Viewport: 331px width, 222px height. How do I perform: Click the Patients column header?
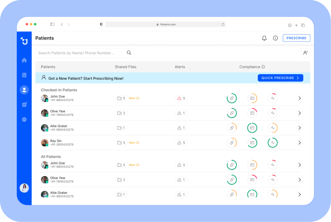point(48,67)
